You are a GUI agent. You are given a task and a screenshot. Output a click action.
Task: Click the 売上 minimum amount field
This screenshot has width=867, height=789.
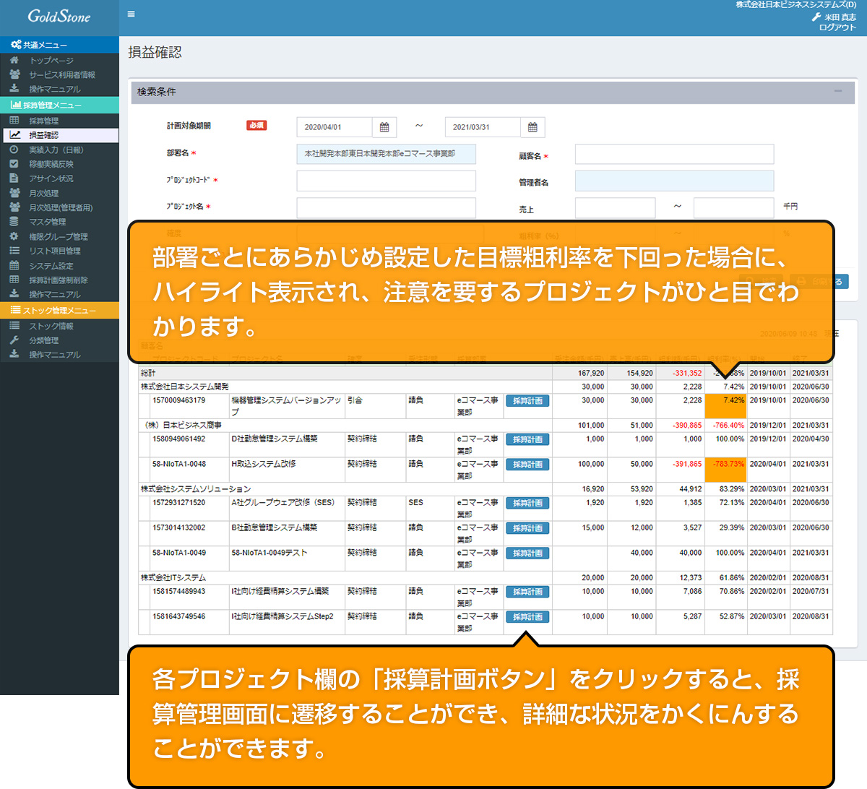pos(615,208)
